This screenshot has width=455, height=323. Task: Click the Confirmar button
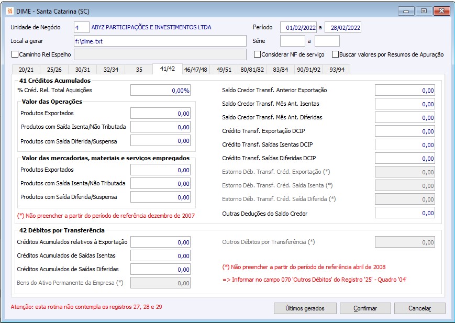click(x=365, y=308)
